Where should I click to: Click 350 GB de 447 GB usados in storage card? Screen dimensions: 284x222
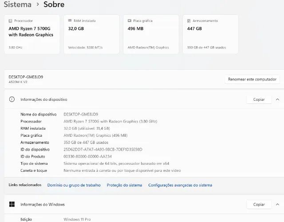[206, 48]
